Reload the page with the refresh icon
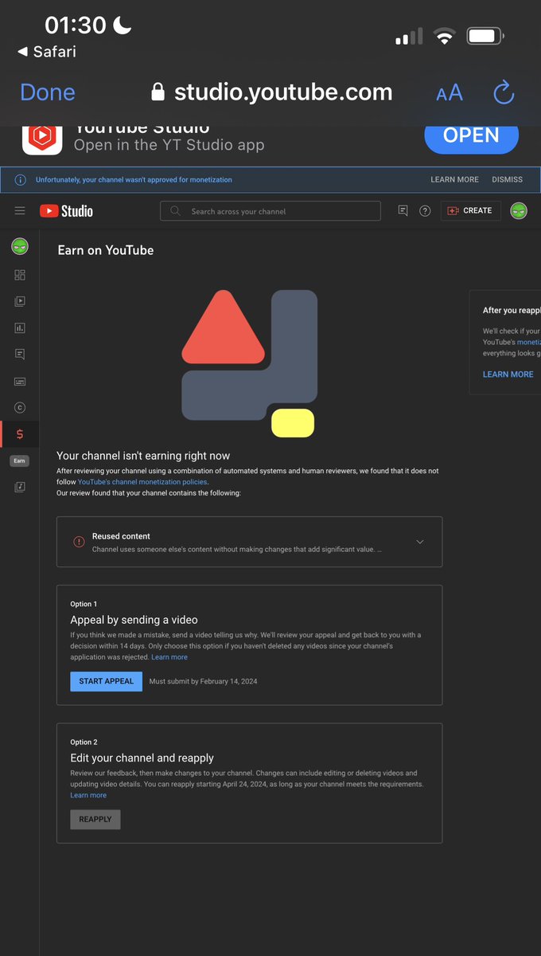The height and width of the screenshot is (956, 541). [504, 92]
